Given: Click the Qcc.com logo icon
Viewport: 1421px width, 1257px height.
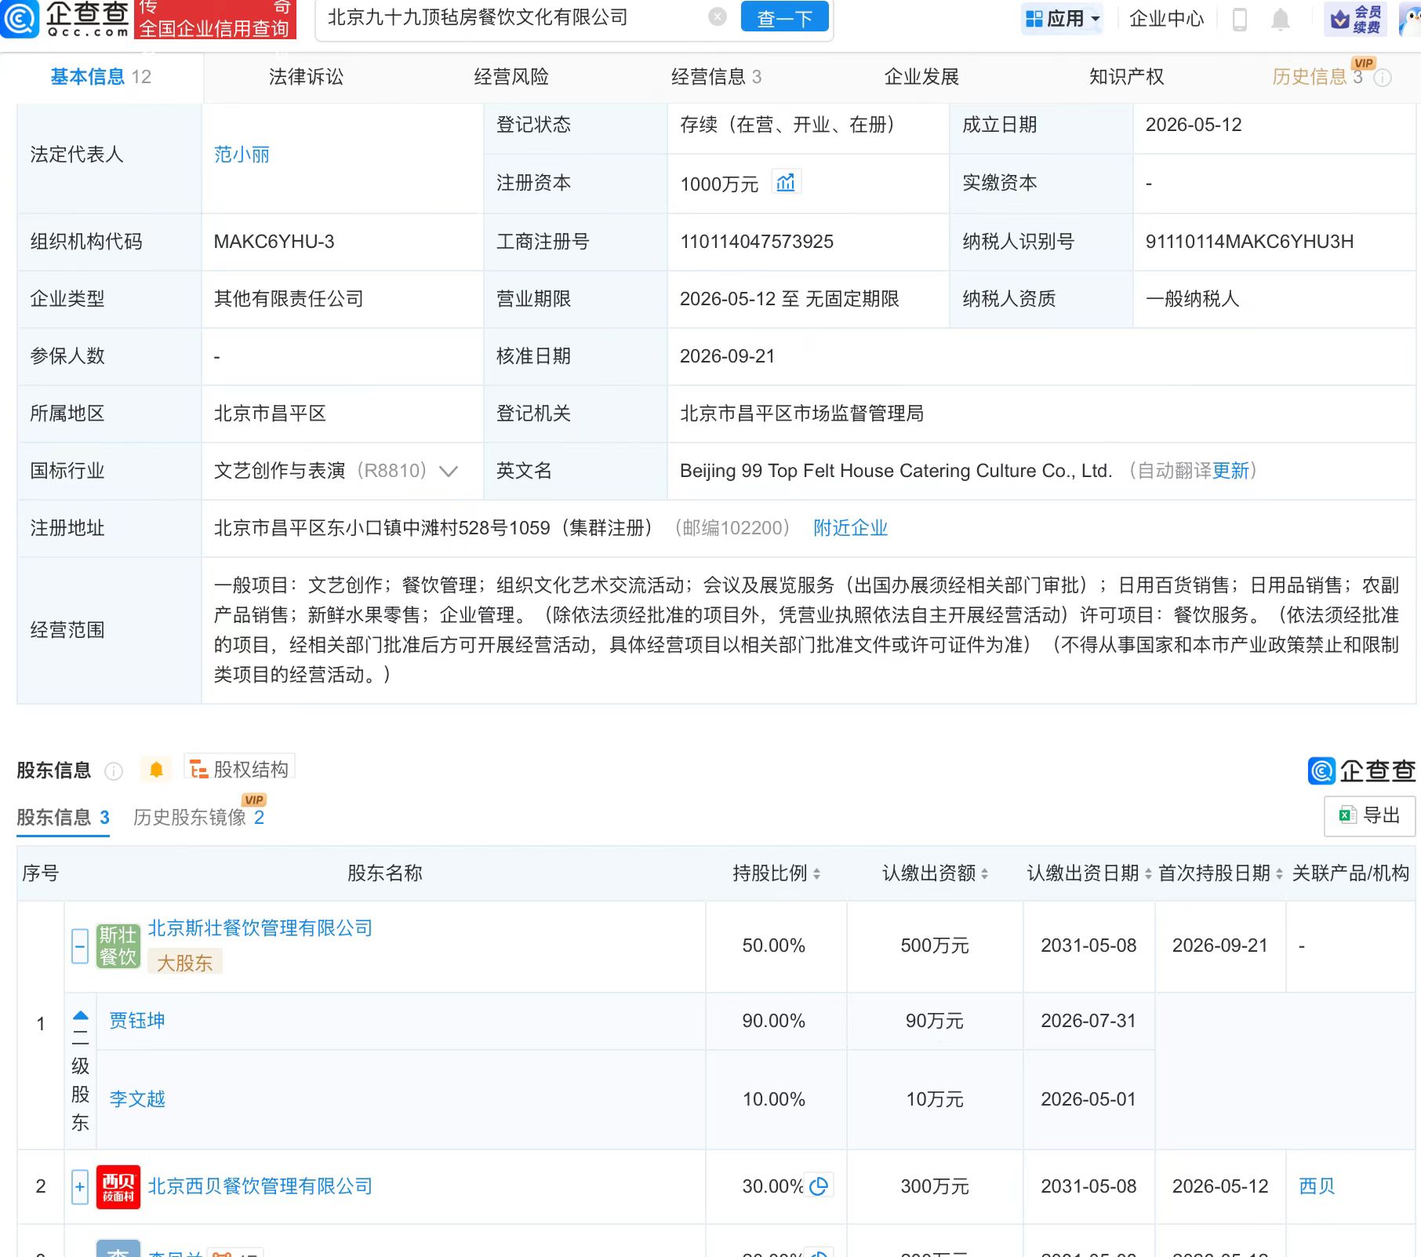Looking at the screenshot, I should [19, 18].
